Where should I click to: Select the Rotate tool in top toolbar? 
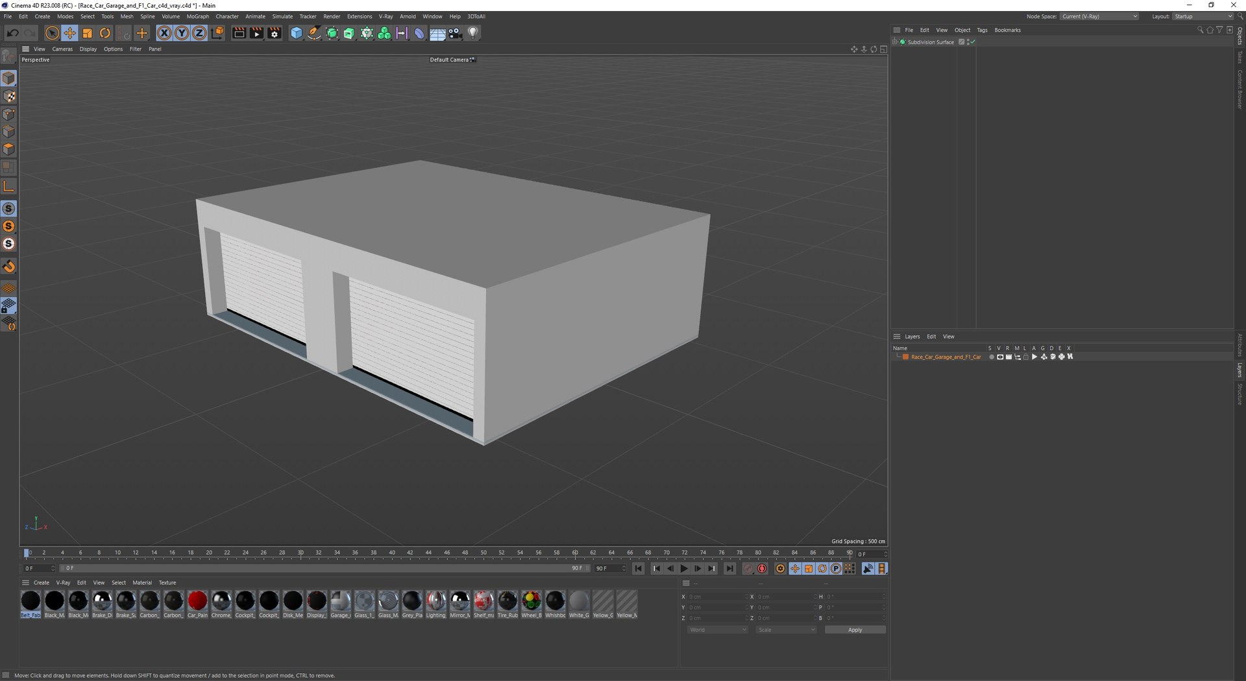click(104, 33)
